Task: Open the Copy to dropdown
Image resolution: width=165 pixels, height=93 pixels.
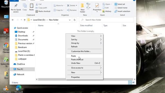Action: coord(59,10)
